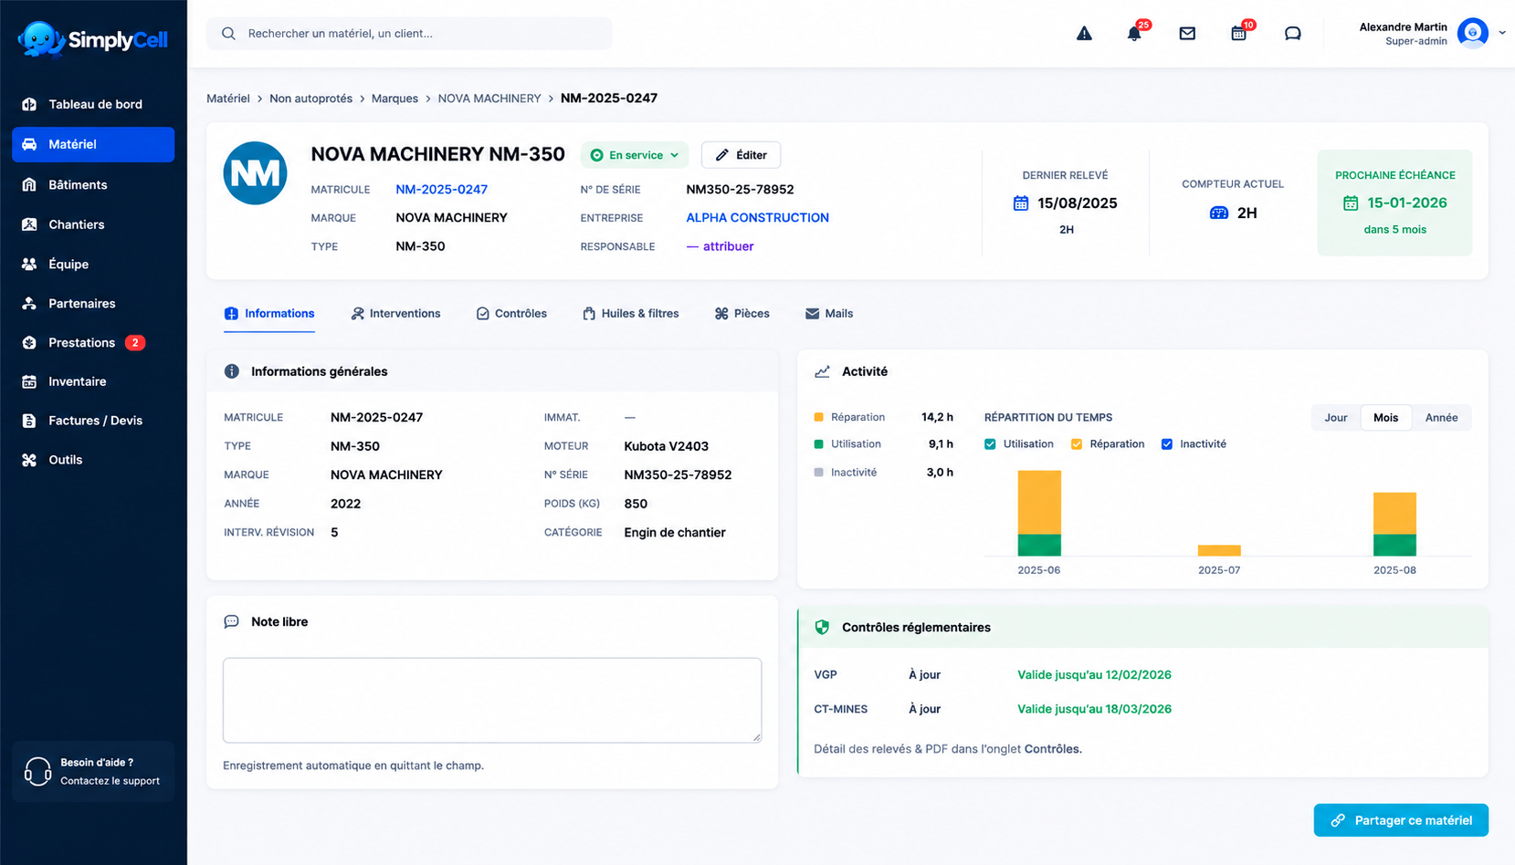Click the Contrôles réglementaires shield icon
1515x865 pixels.
click(x=822, y=627)
